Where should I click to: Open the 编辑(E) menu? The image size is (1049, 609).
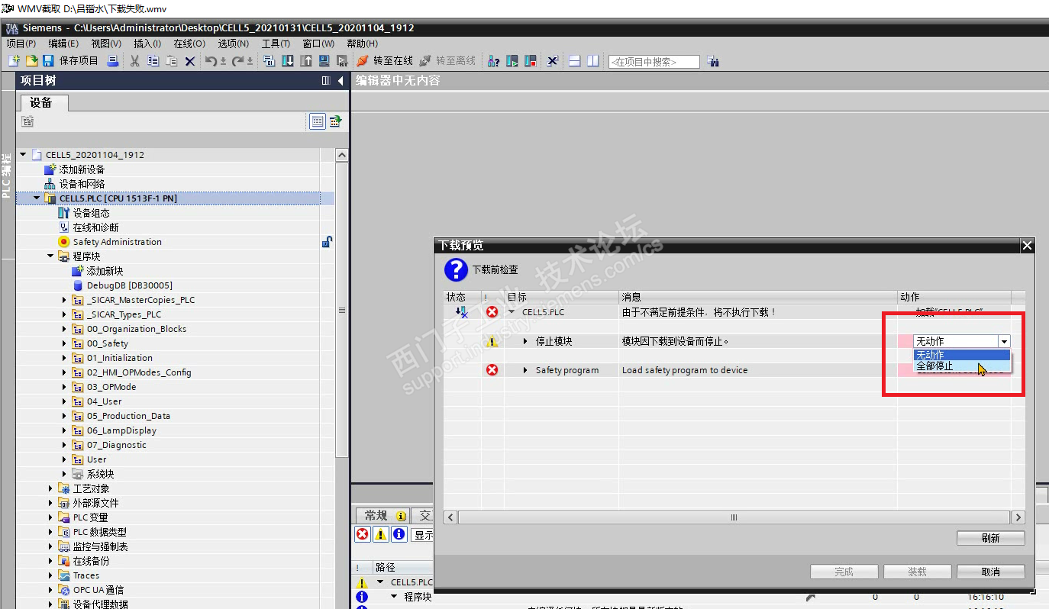point(63,43)
